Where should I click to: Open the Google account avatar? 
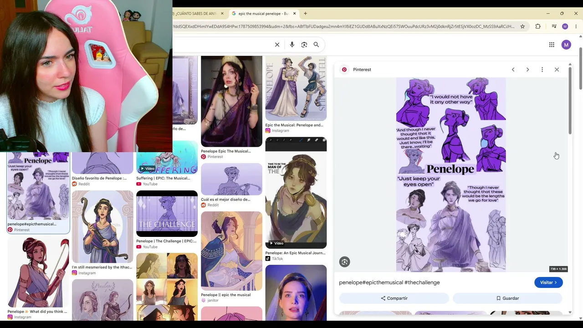[566, 45]
